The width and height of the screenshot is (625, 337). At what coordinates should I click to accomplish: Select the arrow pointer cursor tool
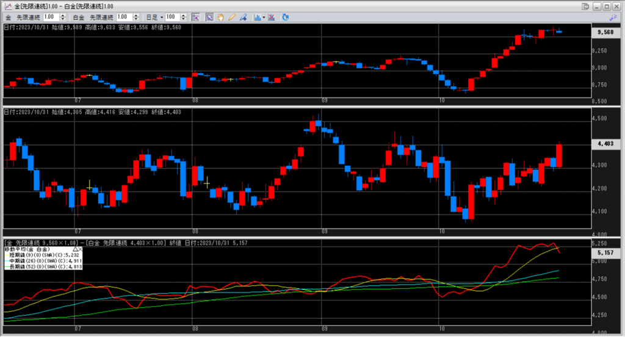pos(209,17)
